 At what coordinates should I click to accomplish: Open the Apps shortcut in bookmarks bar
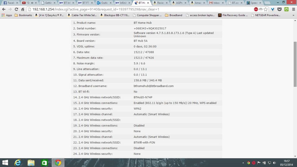7,15
